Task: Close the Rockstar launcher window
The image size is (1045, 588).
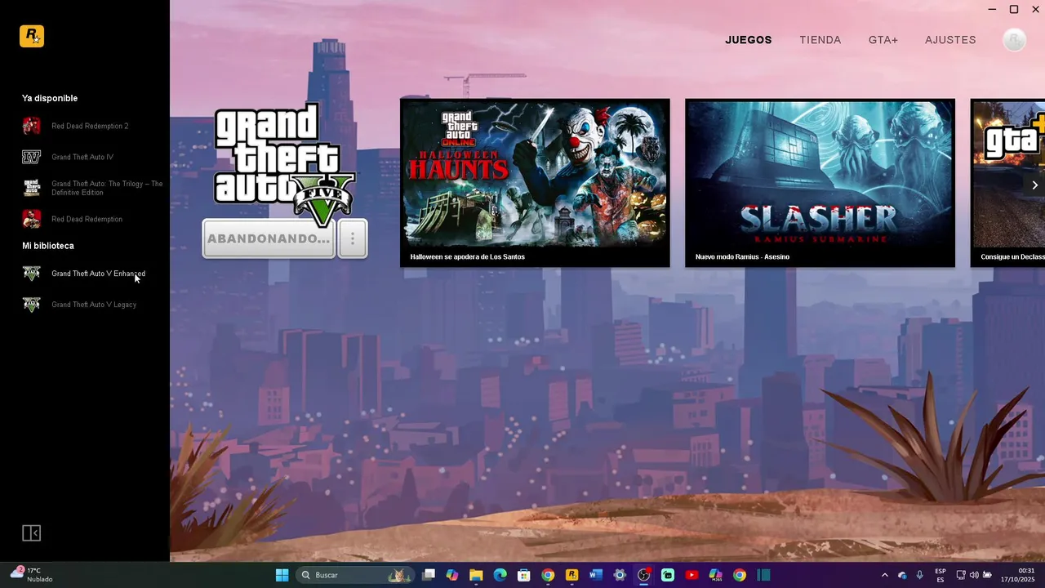Action: coord(1035,10)
